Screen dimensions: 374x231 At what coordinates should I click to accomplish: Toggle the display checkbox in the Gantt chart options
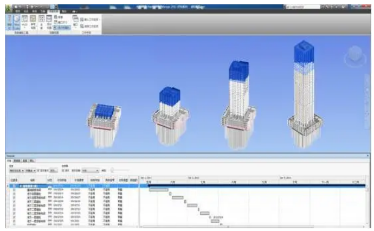pyautogui.click(x=63, y=171)
